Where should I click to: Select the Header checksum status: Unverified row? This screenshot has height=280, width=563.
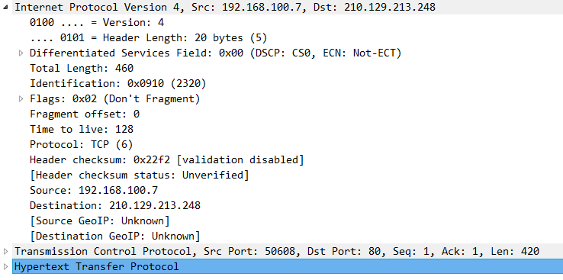pos(140,175)
